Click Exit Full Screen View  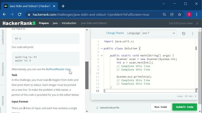[x=181, y=23]
